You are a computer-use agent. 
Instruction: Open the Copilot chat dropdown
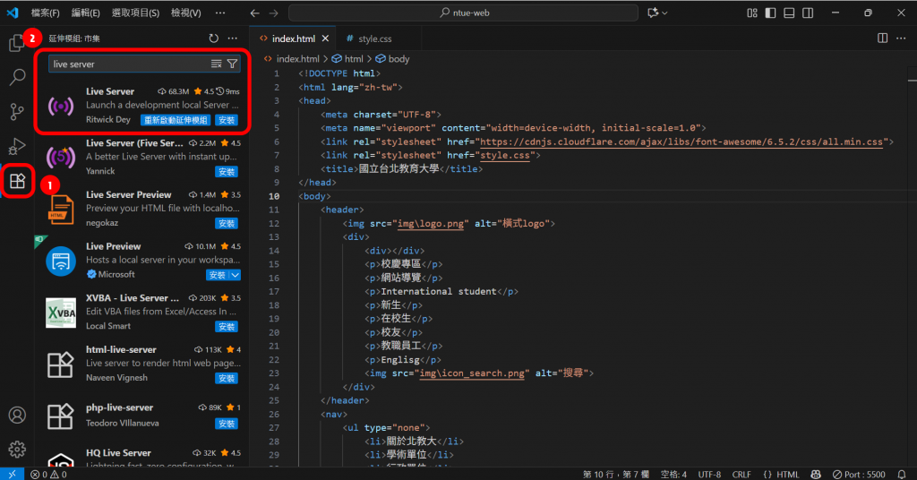click(664, 13)
